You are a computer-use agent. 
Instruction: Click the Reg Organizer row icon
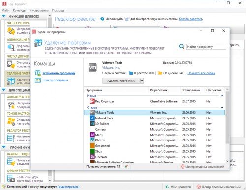click(92, 101)
